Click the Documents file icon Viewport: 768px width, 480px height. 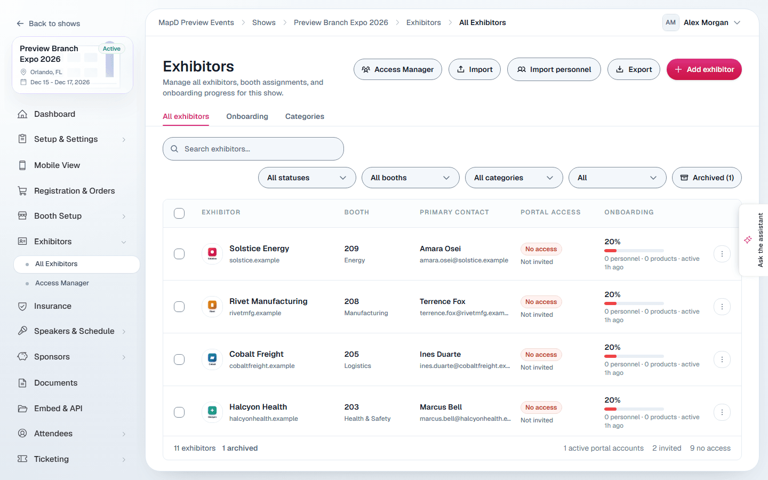pyautogui.click(x=22, y=383)
